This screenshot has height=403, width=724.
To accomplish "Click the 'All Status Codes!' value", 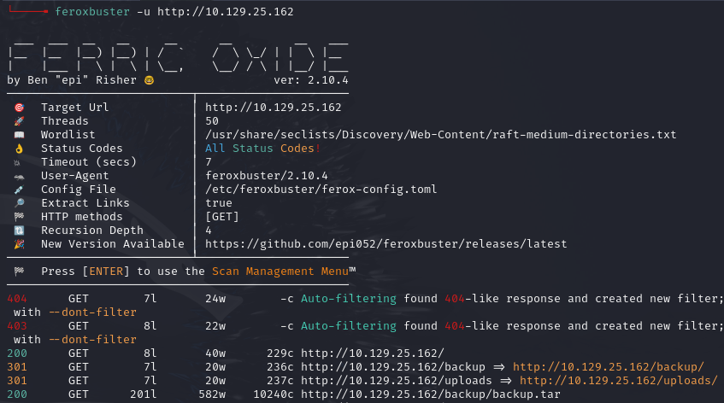I will click(x=262, y=149).
